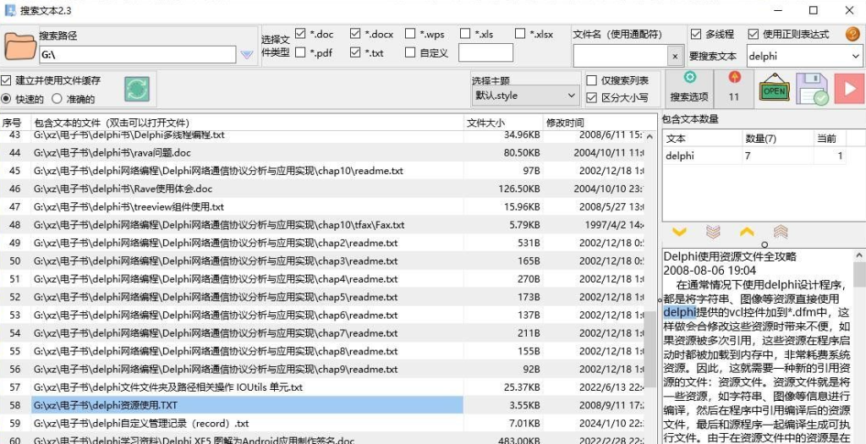Open the 默认.style theme dropdown
866x444 pixels.
click(525, 96)
